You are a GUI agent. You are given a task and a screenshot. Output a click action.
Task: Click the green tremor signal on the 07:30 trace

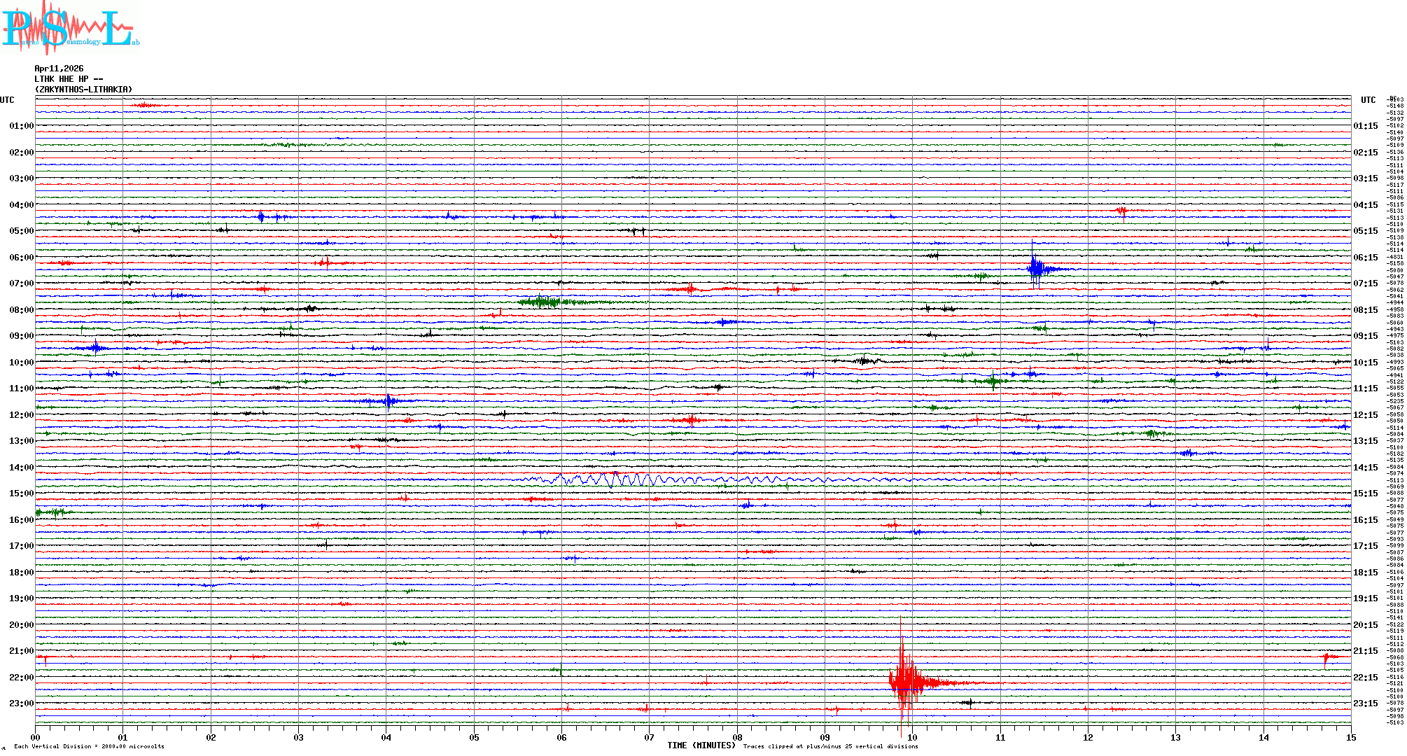[x=546, y=302]
